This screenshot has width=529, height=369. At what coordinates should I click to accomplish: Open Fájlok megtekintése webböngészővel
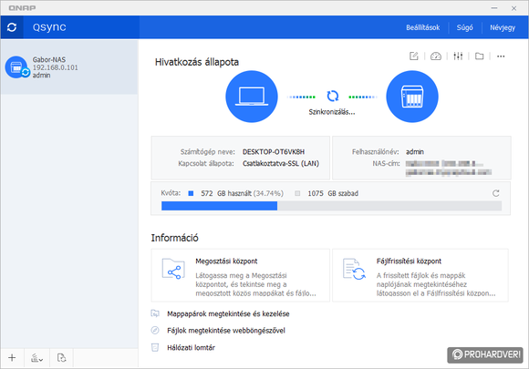(x=226, y=331)
